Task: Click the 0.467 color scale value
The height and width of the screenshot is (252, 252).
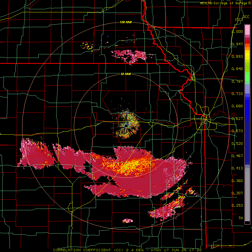Action: (x=237, y=156)
